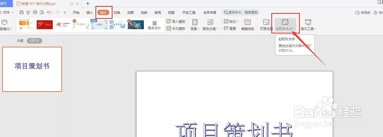Click the Undo arrow icon
The height and width of the screenshot is (137, 383).
click(x=49, y=12)
